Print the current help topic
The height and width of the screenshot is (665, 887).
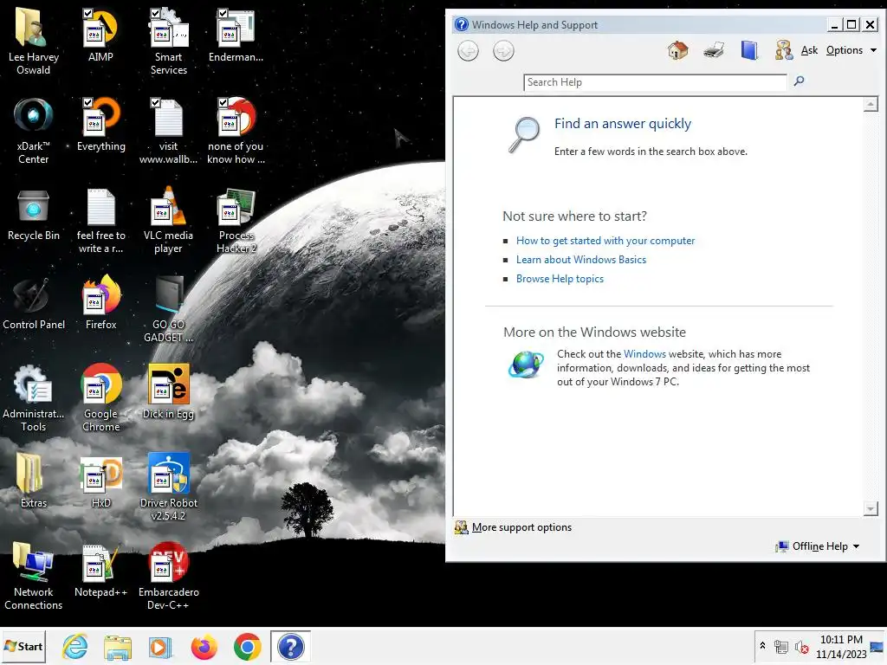(714, 50)
